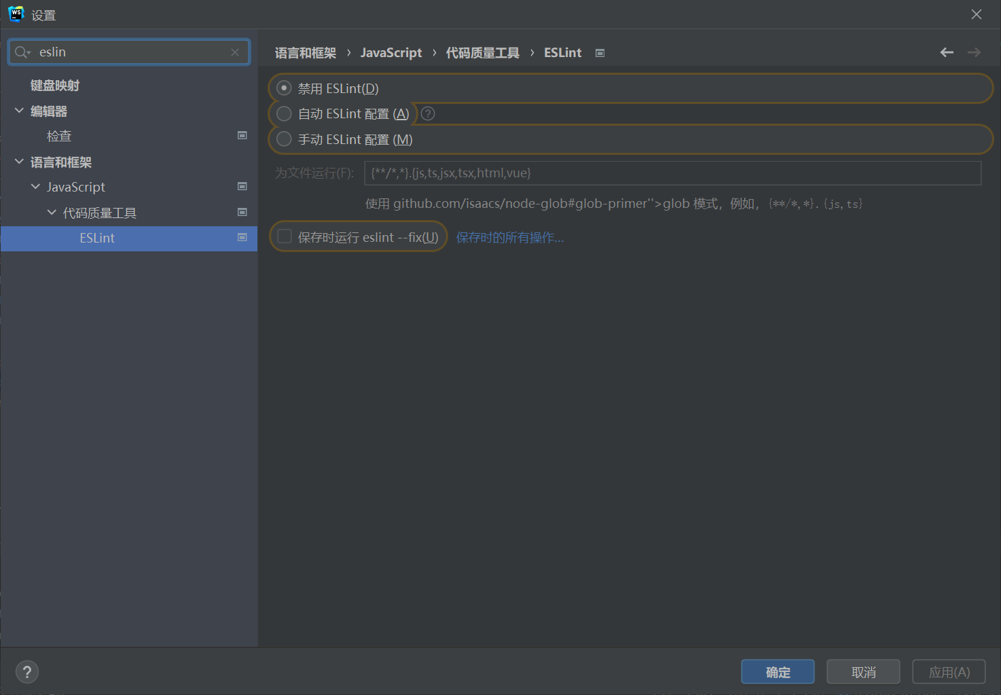Open the 保存时的所有操作... link
The image size is (1001, 695).
tap(510, 237)
